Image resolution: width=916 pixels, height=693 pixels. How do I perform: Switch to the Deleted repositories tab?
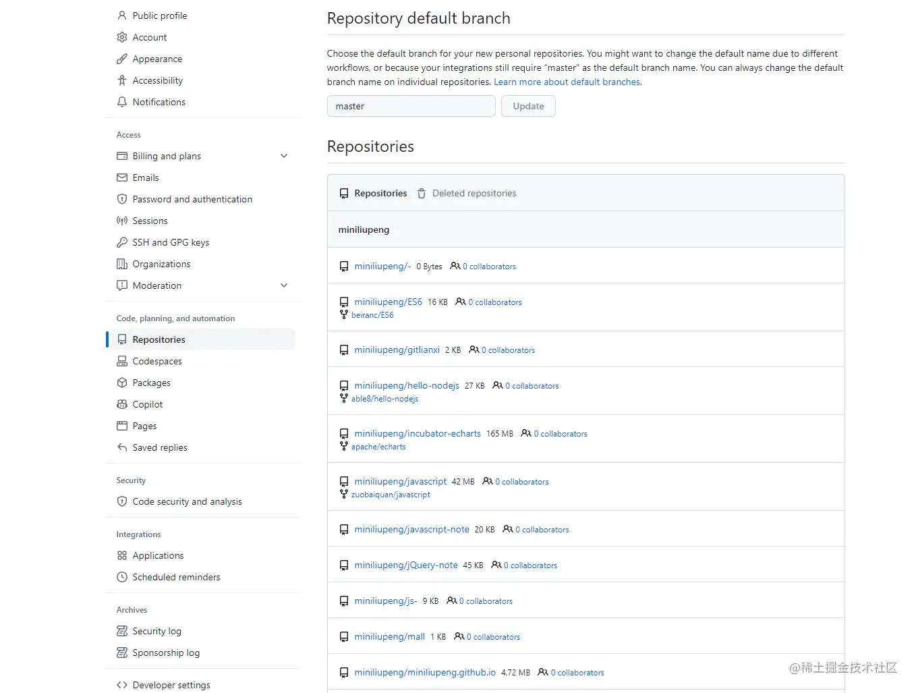pyautogui.click(x=474, y=193)
